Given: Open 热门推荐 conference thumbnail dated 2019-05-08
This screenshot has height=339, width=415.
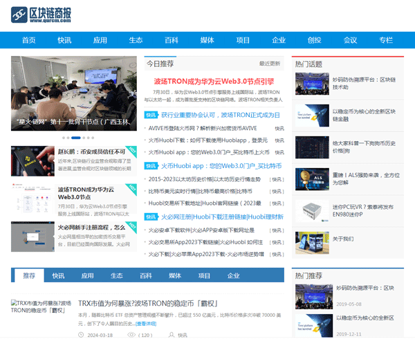Looking at the screenshot, I should (314, 297).
